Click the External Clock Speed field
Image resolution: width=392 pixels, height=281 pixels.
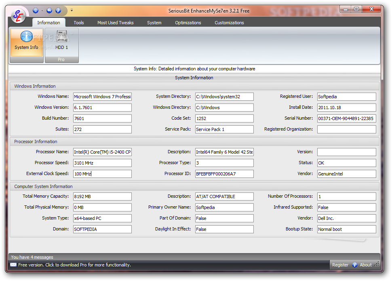(x=103, y=174)
